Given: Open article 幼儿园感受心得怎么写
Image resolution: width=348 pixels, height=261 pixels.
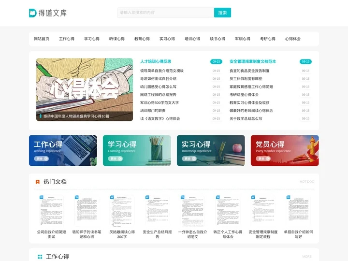Looking at the screenshot, I should 158,87.
